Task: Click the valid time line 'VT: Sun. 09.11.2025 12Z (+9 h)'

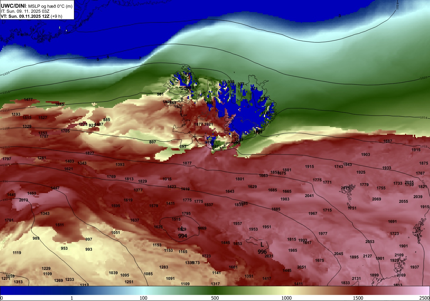Action: pyautogui.click(x=31, y=16)
